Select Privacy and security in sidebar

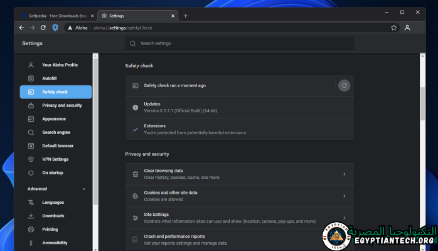[61, 105]
